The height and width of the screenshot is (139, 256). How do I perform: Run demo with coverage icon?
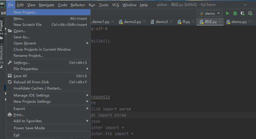(243, 13)
